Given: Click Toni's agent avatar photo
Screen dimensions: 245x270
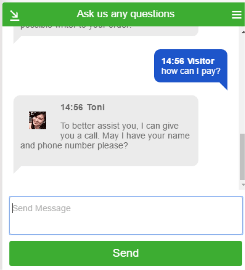Looking at the screenshot, I should click(x=37, y=120).
